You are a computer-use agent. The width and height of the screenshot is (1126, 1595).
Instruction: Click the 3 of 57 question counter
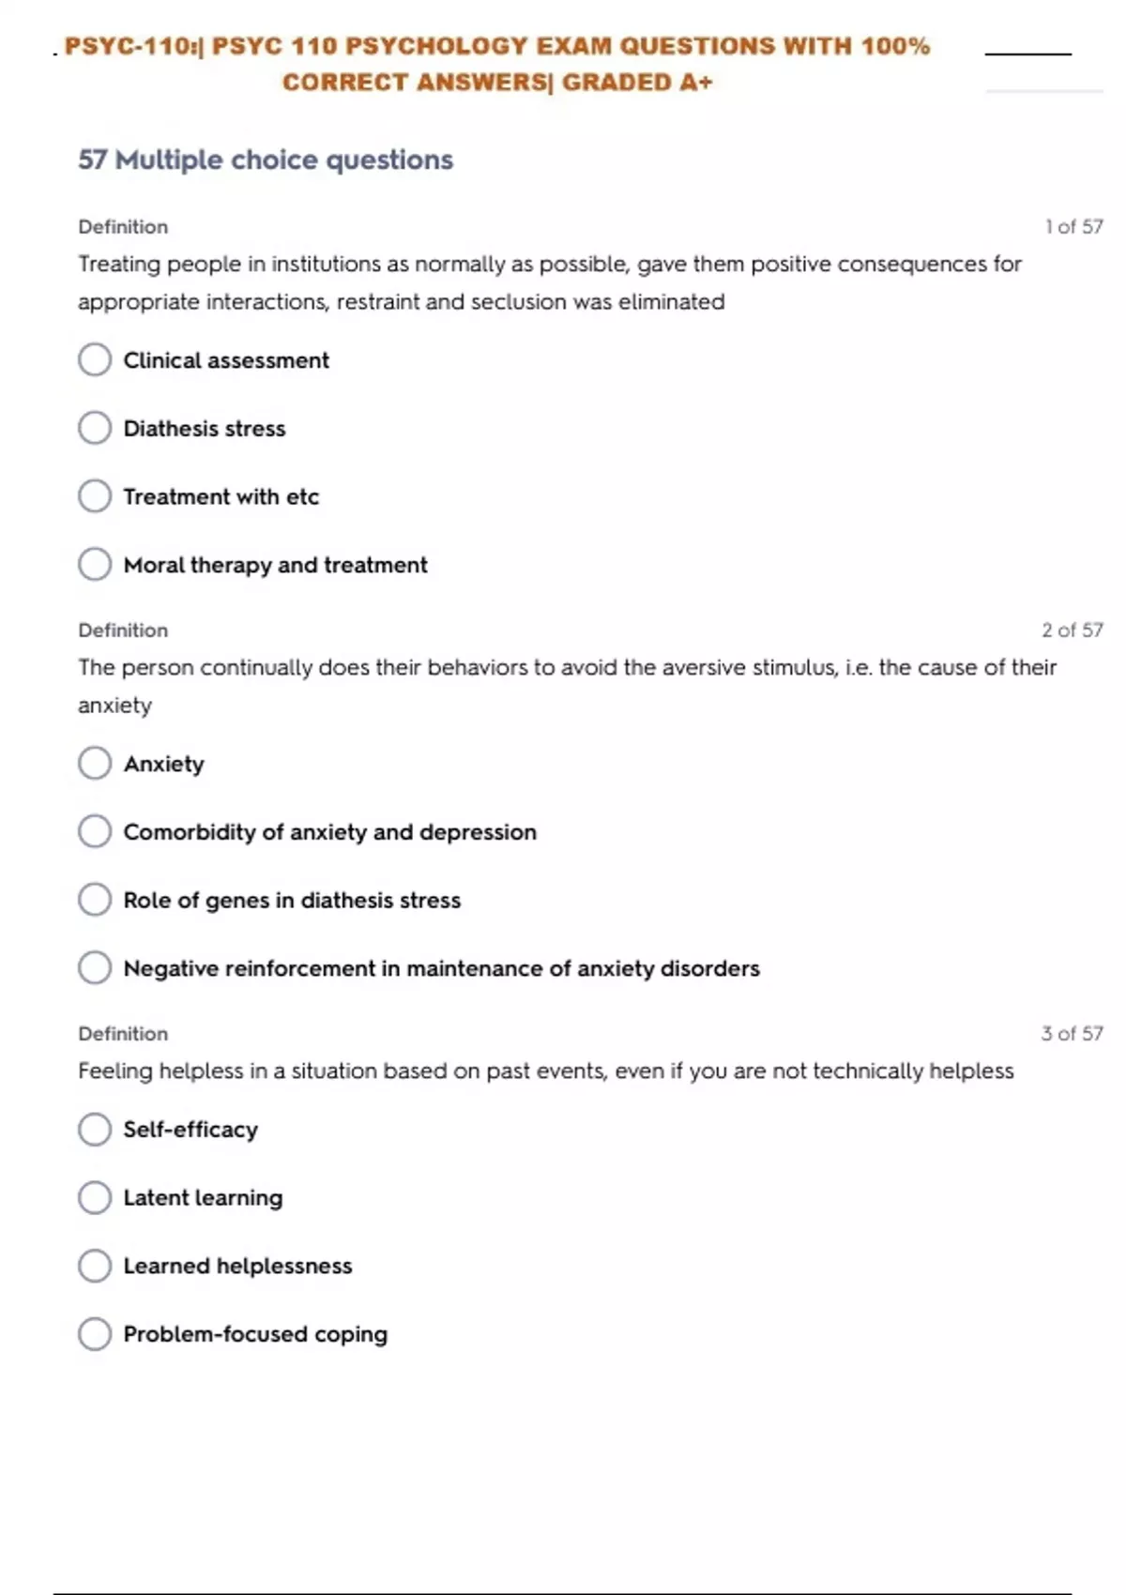[x=1072, y=1034]
